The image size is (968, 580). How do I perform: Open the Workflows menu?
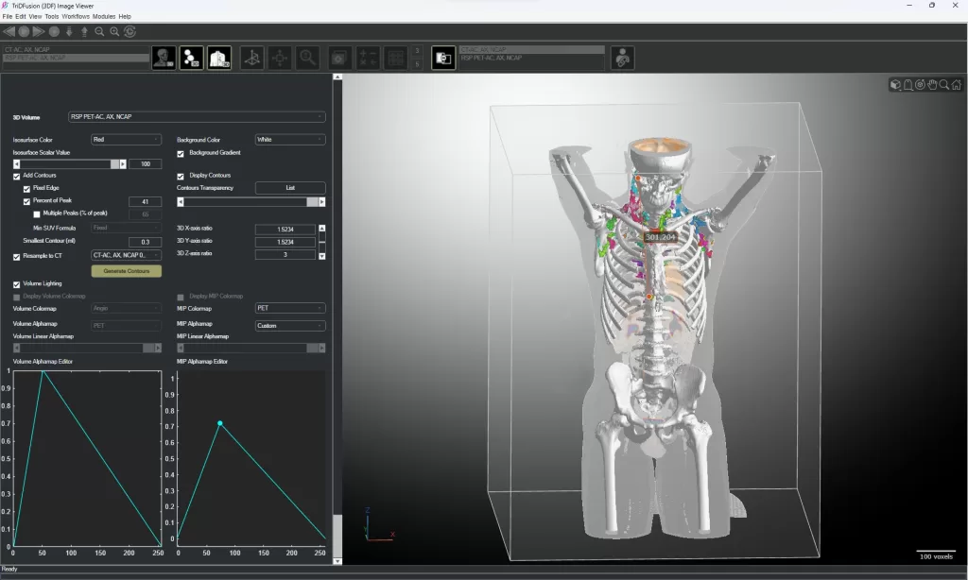(x=76, y=17)
